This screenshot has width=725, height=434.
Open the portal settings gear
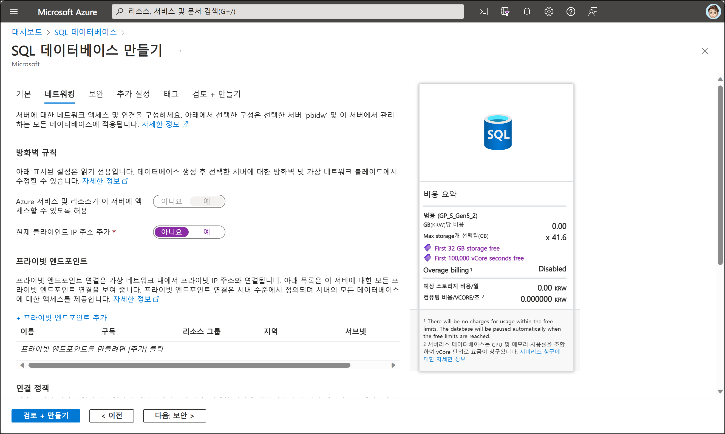548,12
